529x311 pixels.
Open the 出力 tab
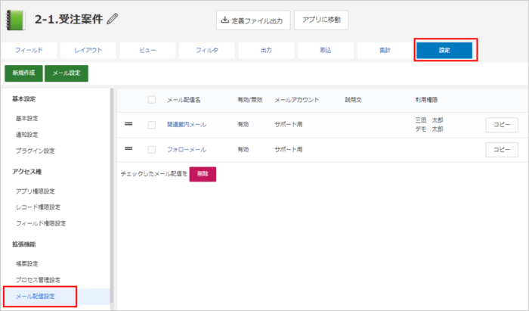(266, 50)
